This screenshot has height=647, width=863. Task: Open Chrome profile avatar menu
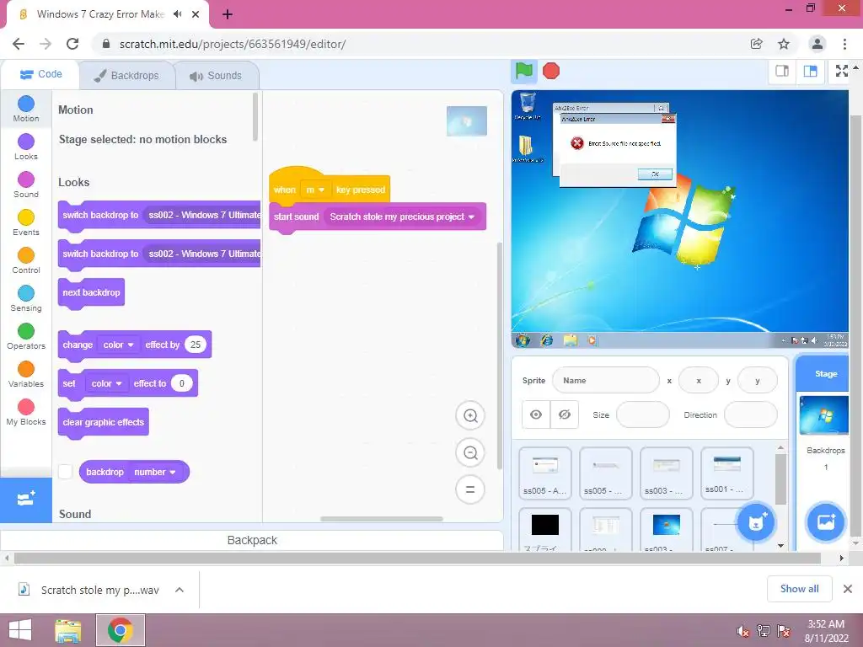817,44
